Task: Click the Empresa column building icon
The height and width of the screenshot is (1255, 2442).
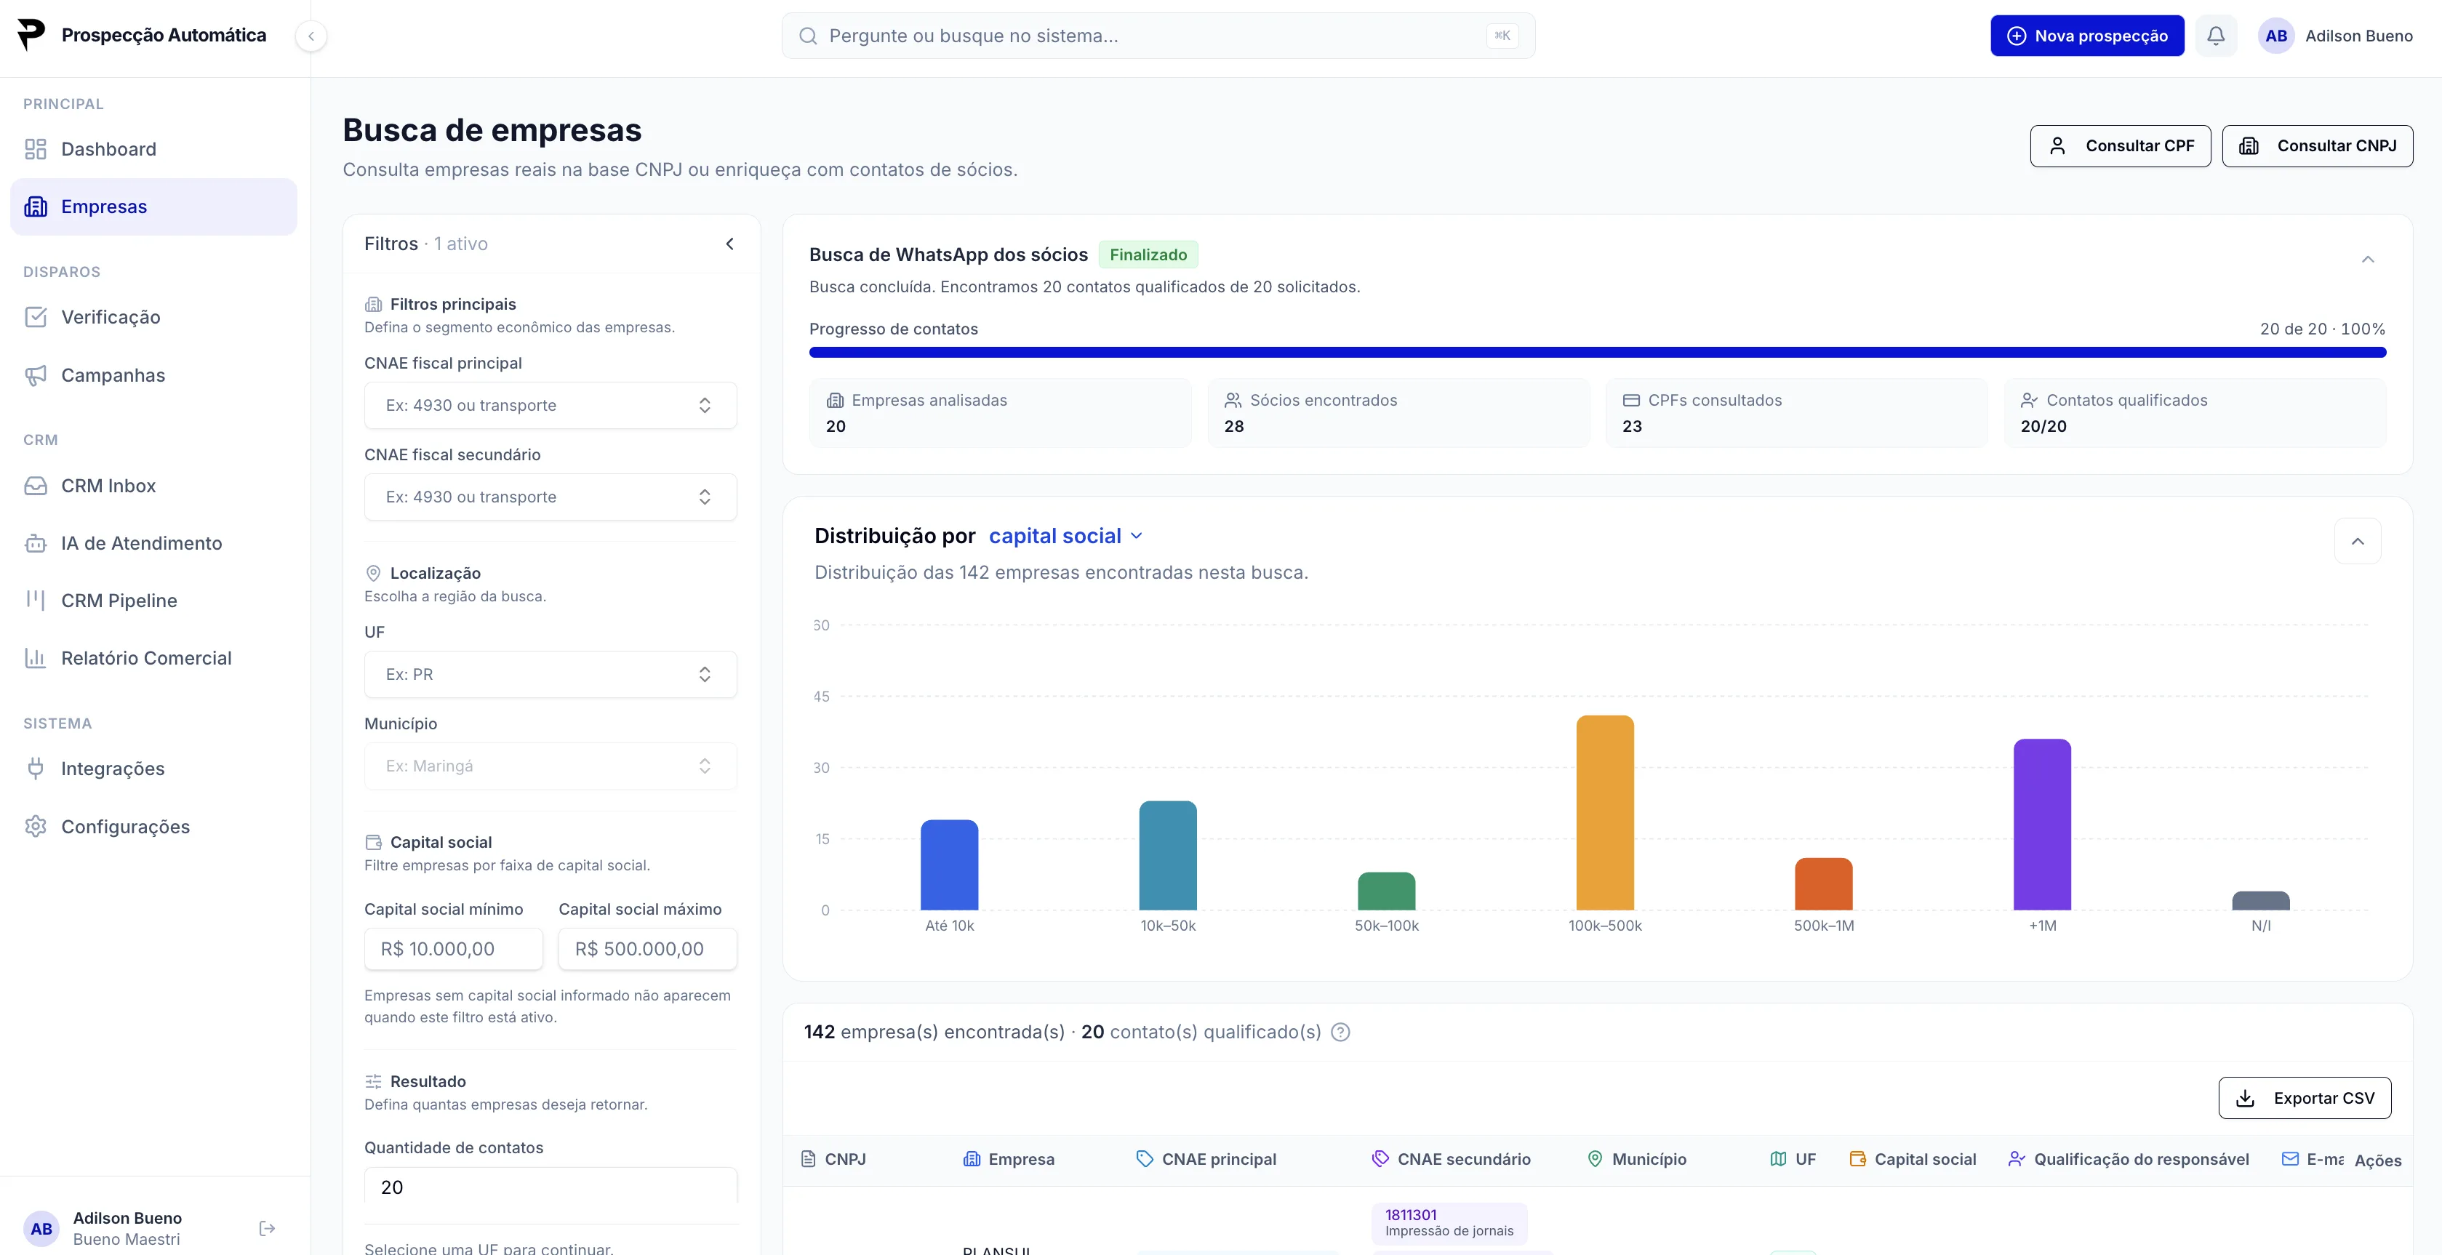Action: [x=972, y=1158]
